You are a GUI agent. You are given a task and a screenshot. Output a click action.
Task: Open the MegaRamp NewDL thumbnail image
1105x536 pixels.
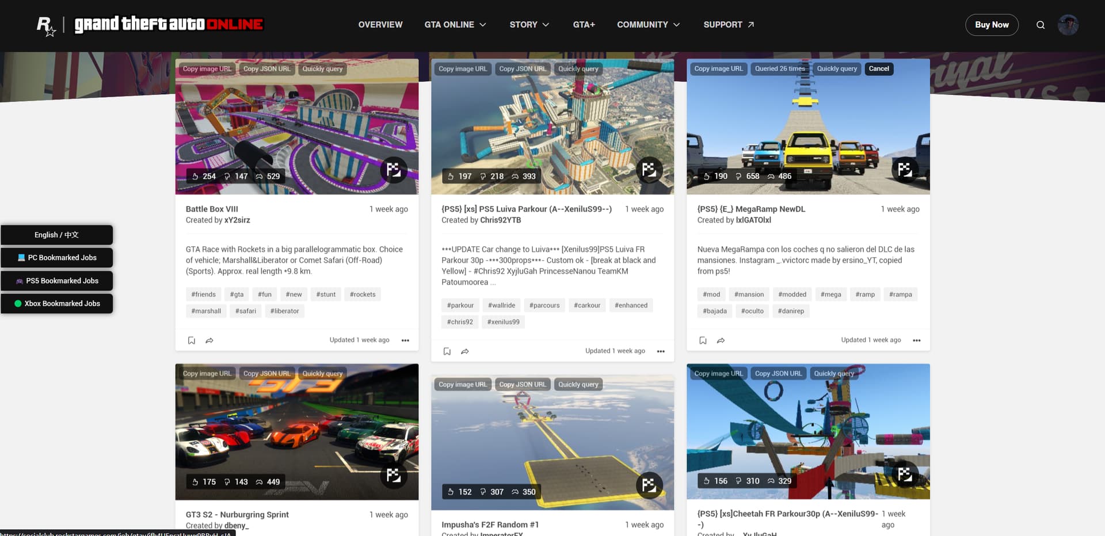[x=808, y=127]
